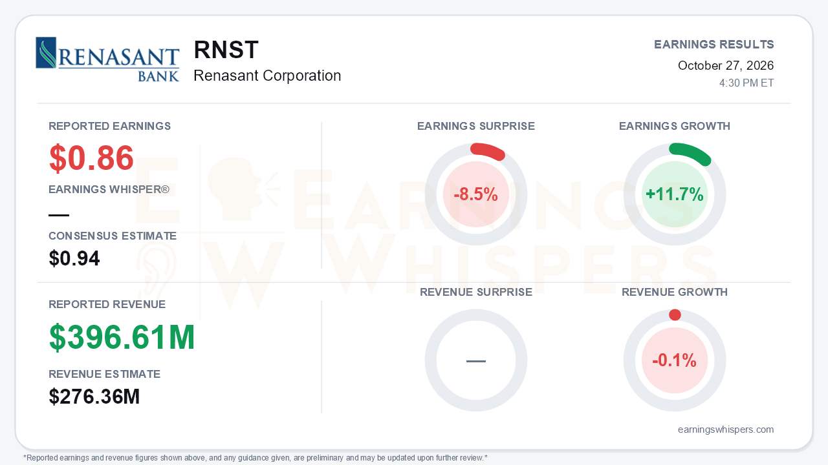This screenshot has height=465, width=828.
Task: Click the Reported Earnings label
Action: (x=110, y=126)
